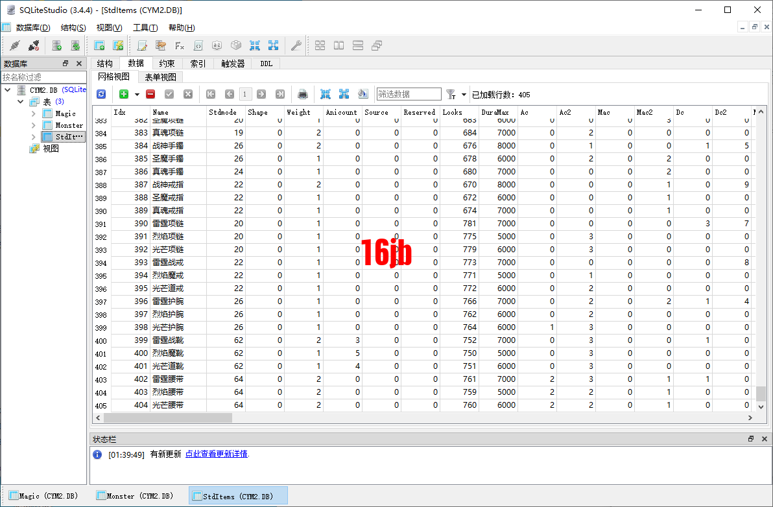
Task: Click the wrench configuration icon
Action: coord(296,45)
